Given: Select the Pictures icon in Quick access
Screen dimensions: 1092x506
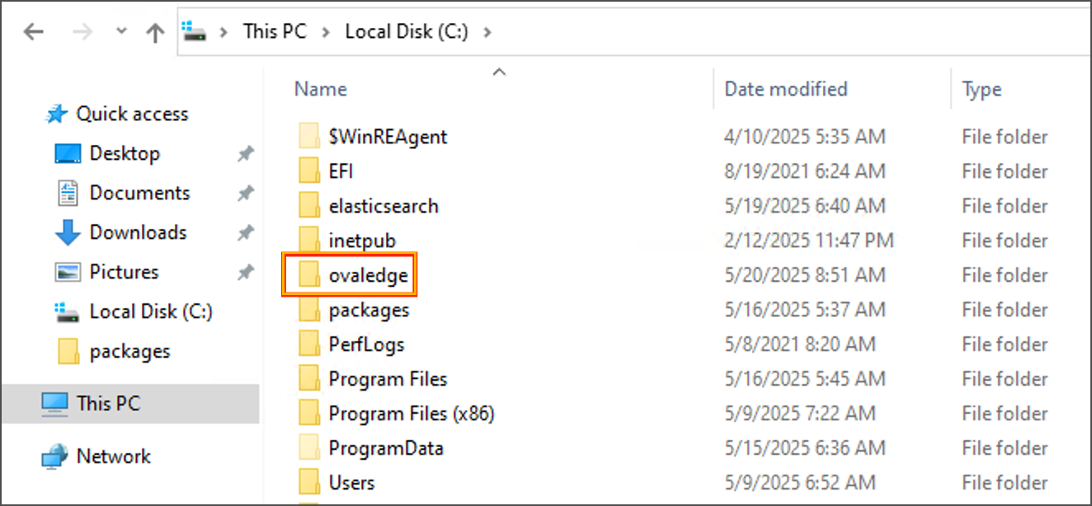Looking at the screenshot, I should [x=67, y=272].
